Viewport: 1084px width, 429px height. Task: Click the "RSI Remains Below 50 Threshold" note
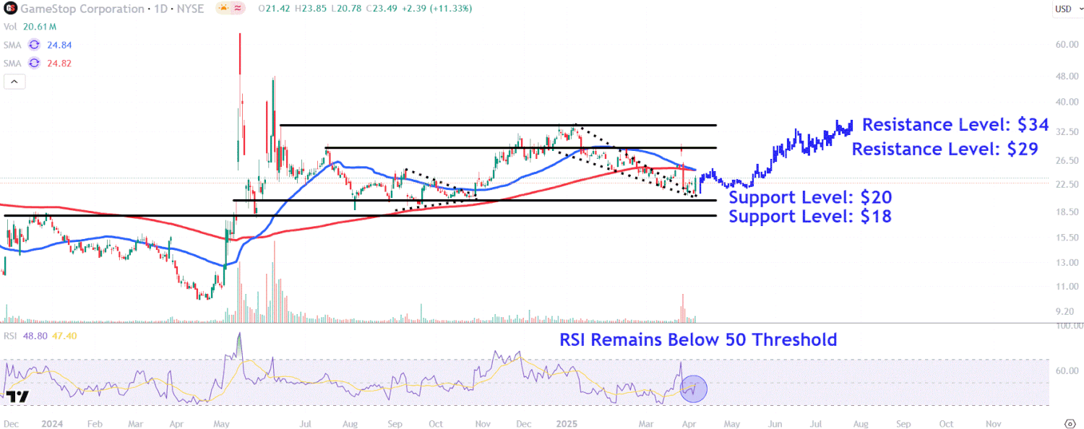(x=698, y=339)
